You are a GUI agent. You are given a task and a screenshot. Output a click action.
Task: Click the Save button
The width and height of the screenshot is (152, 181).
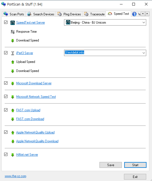click(110, 165)
